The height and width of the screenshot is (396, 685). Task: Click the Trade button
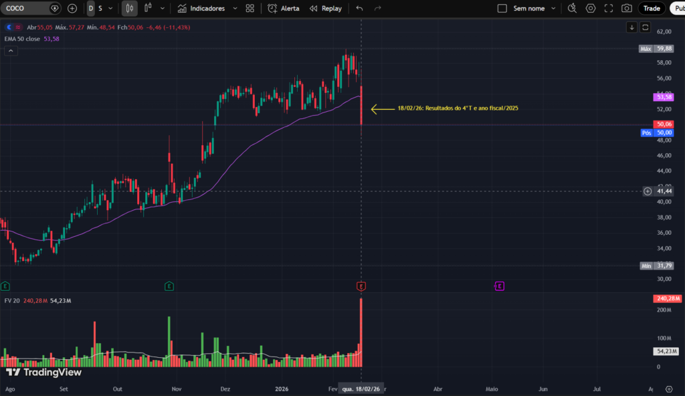tap(650, 8)
